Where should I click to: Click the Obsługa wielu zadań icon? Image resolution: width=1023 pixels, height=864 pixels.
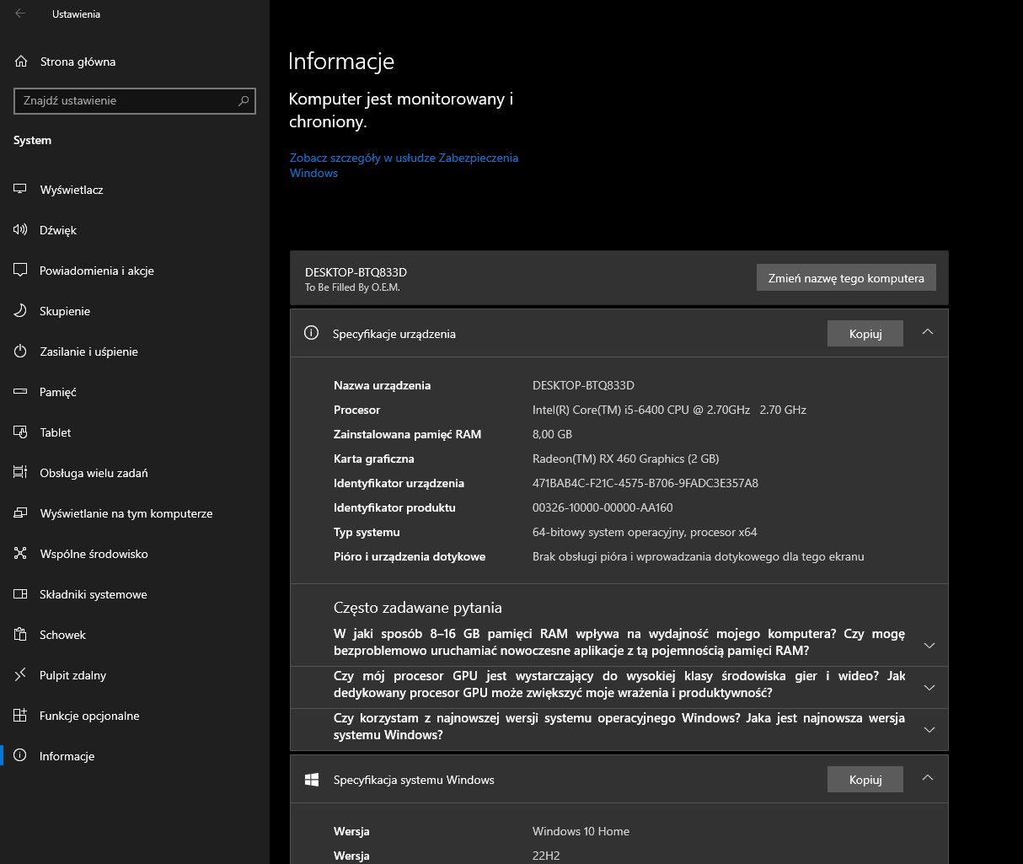tap(21, 473)
